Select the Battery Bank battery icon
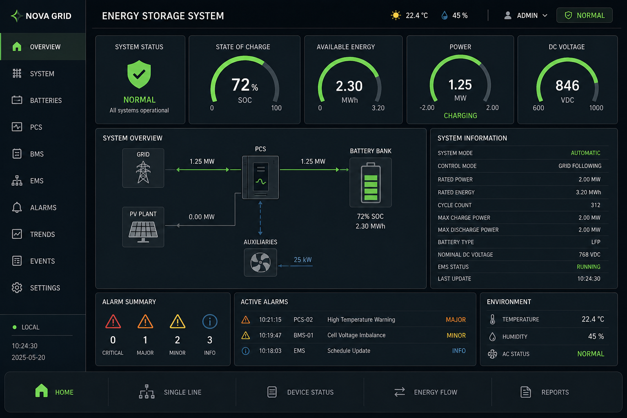 click(x=371, y=182)
